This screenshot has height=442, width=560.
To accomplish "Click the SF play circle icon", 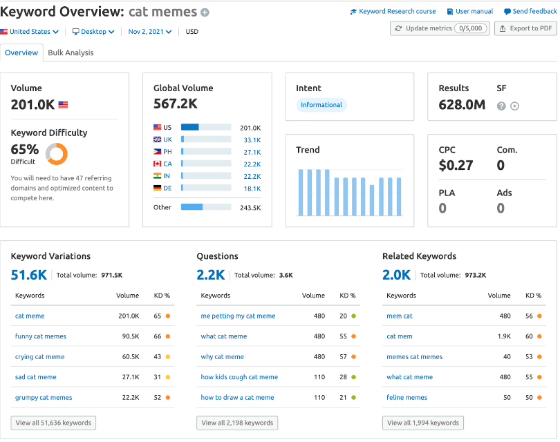I will point(514,106).
